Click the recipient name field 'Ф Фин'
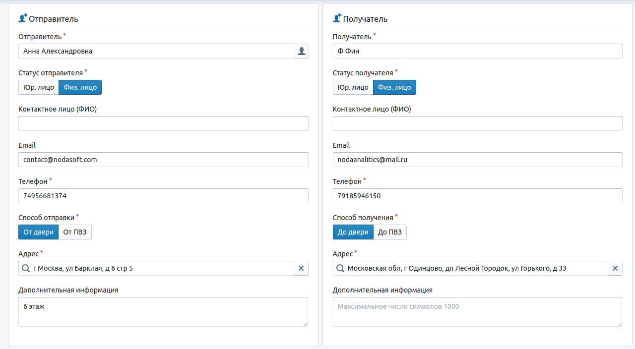Screen dimensions: 635x349 [x=477, y=51]
